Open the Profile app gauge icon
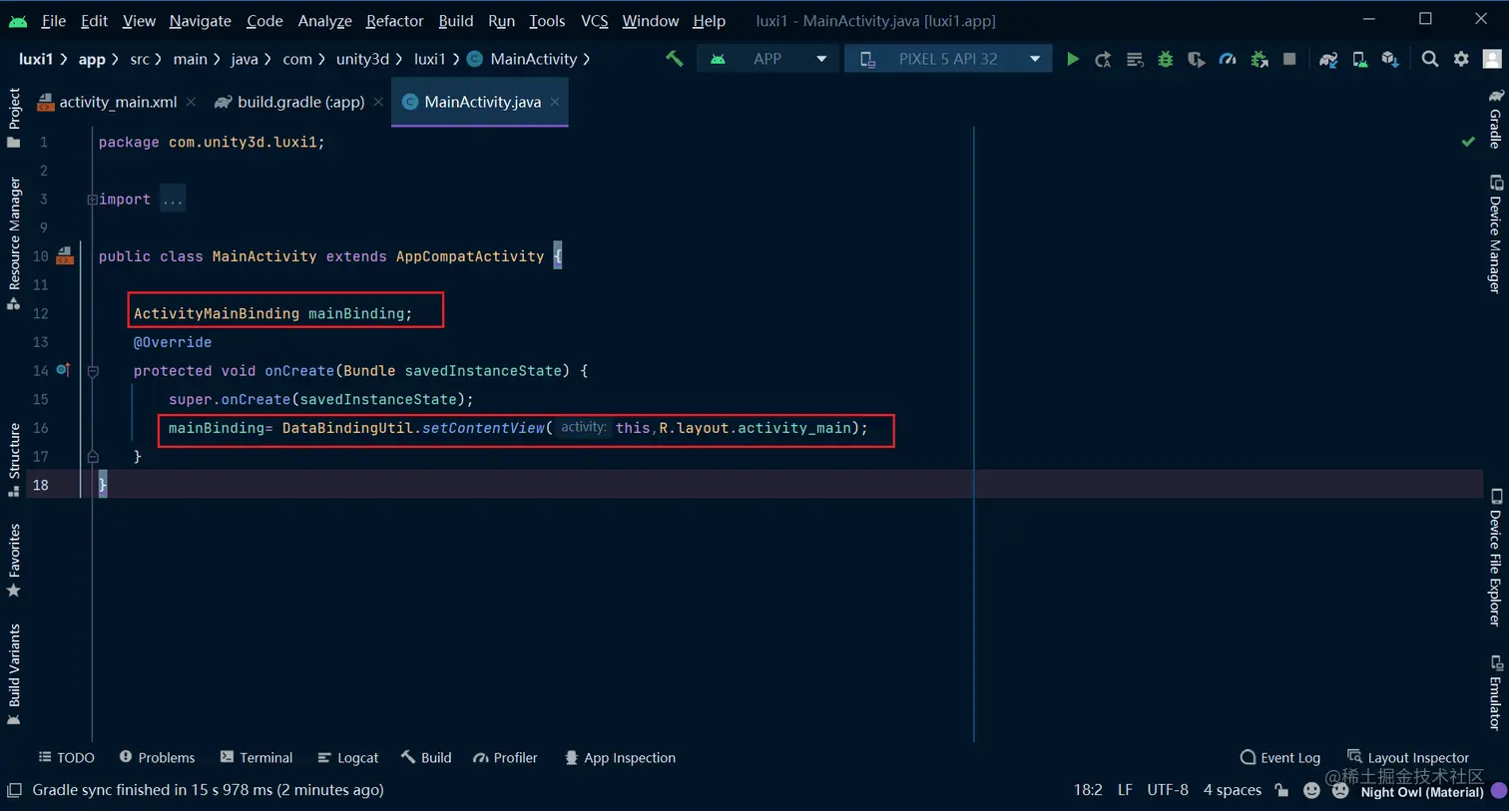 coord(1228,59)
